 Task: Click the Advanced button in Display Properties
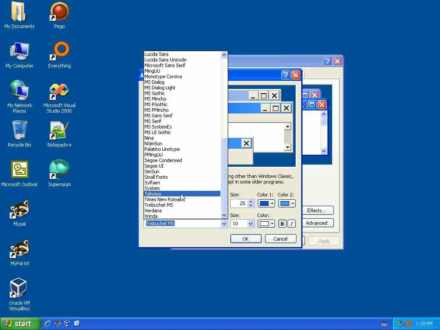(317, 223)
